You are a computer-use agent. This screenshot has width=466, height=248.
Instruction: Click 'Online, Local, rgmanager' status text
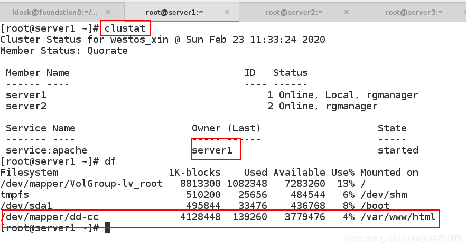348,95
